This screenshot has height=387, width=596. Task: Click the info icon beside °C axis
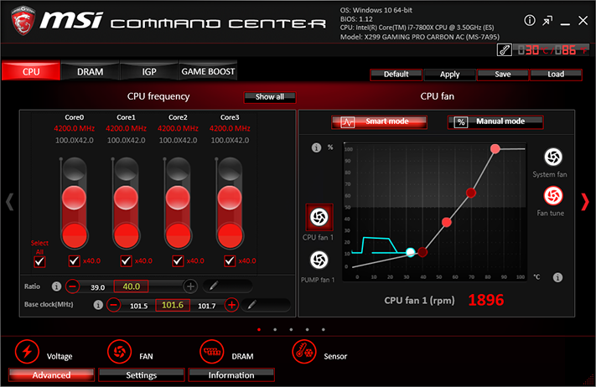coord(557,277)
